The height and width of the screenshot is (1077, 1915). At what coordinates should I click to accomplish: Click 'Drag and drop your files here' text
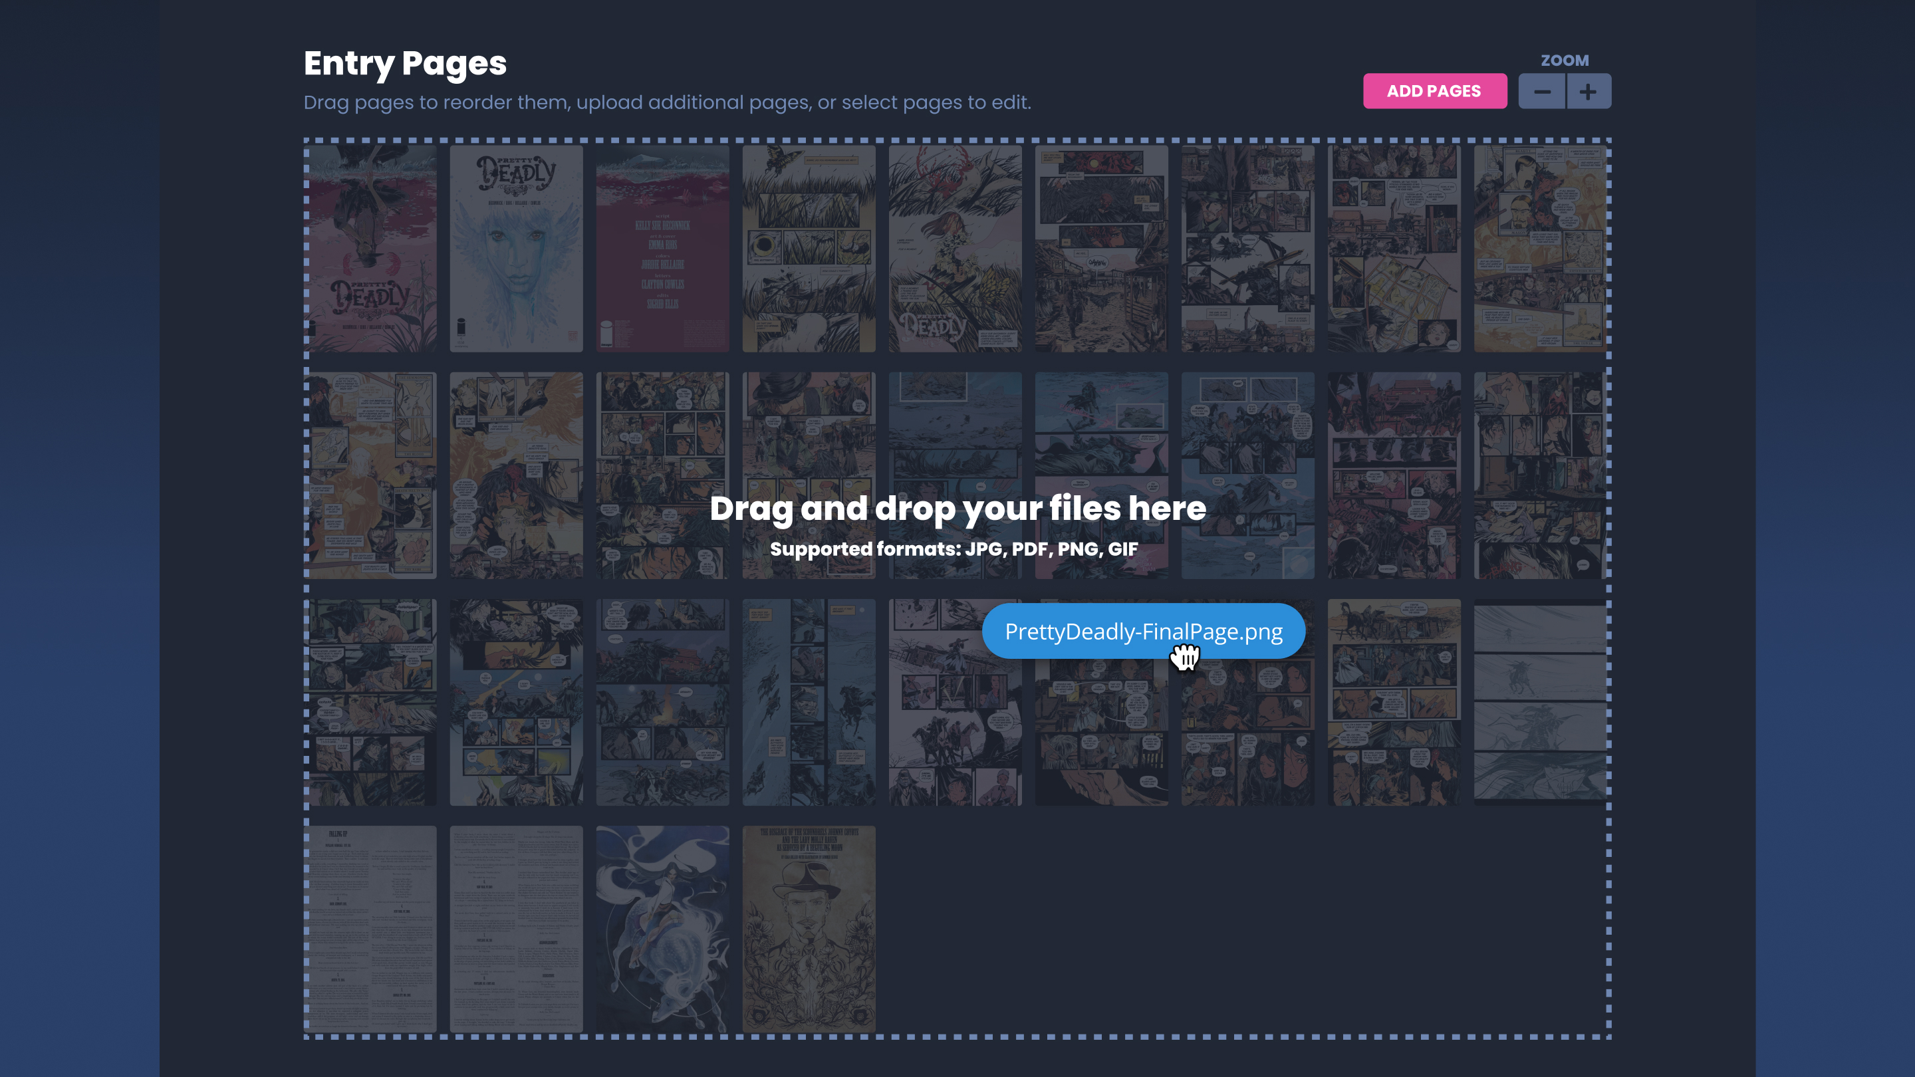[957, 509]
